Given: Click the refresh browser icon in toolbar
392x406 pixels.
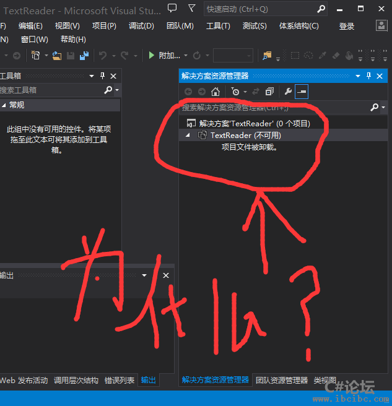Looking at the screenshot, I should pos(197,56).
